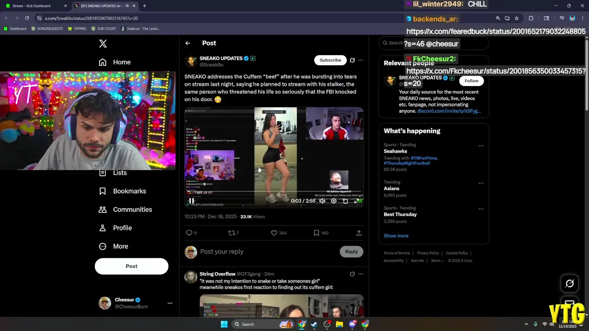The height and width of the screenshot is (331, 589).
Task: Open more options on String Overflow reply
Action: pos(361,274)
